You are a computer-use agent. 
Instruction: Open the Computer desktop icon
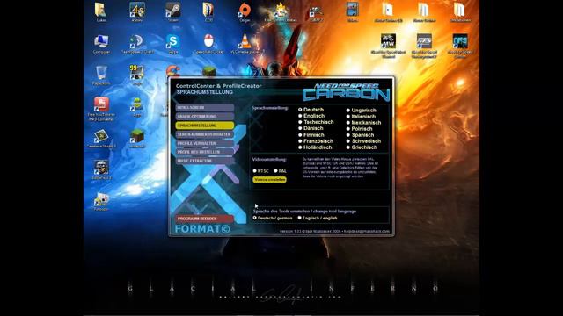coord(101,44)
